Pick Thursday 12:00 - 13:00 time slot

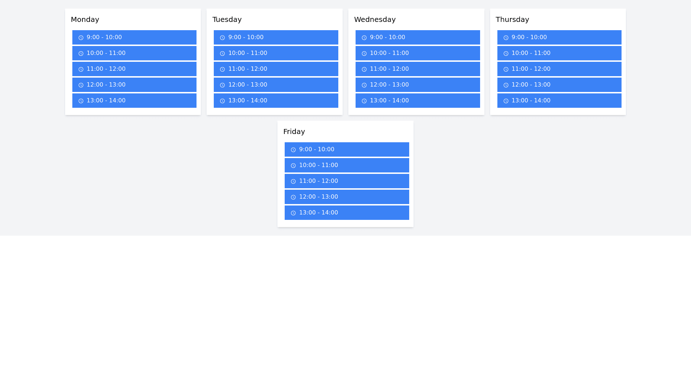(x=559, y=85)
